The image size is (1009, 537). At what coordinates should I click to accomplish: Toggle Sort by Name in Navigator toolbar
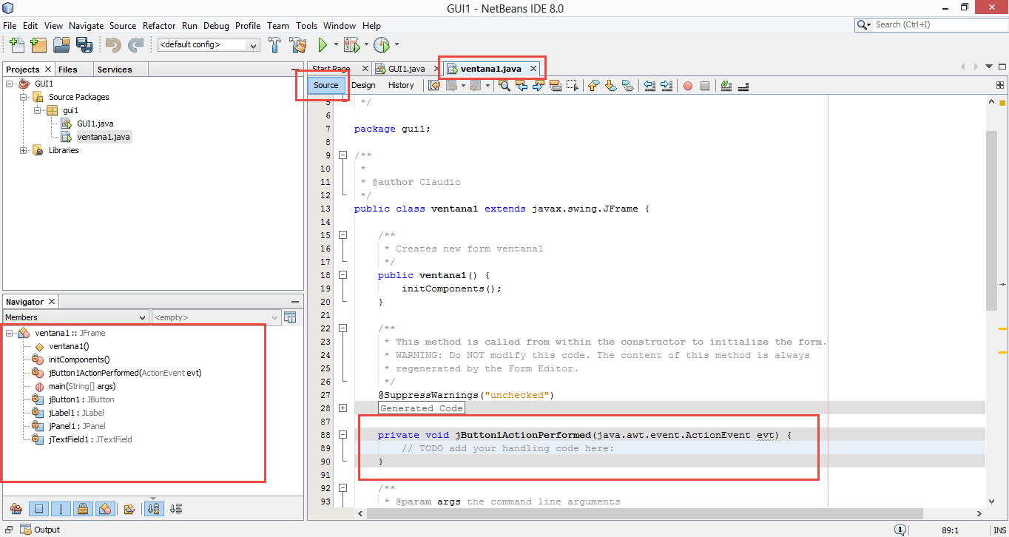pos(154,508)
